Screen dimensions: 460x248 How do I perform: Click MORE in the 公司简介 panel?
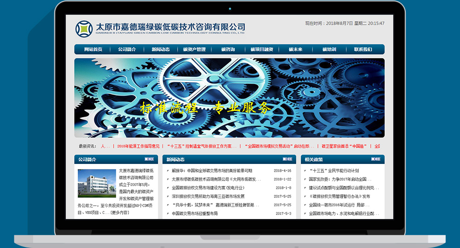(x=149, y=159)
